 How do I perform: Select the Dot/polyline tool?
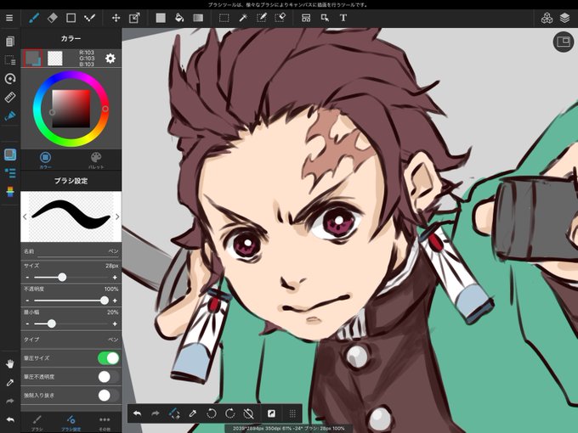click(89, 18)
